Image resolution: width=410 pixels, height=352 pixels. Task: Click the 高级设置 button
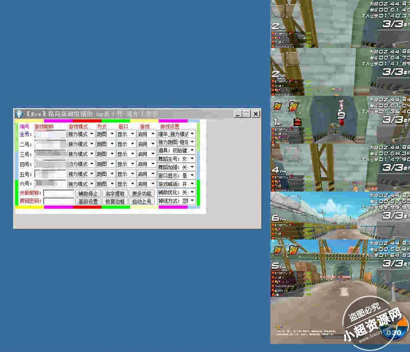pos(88,202)
